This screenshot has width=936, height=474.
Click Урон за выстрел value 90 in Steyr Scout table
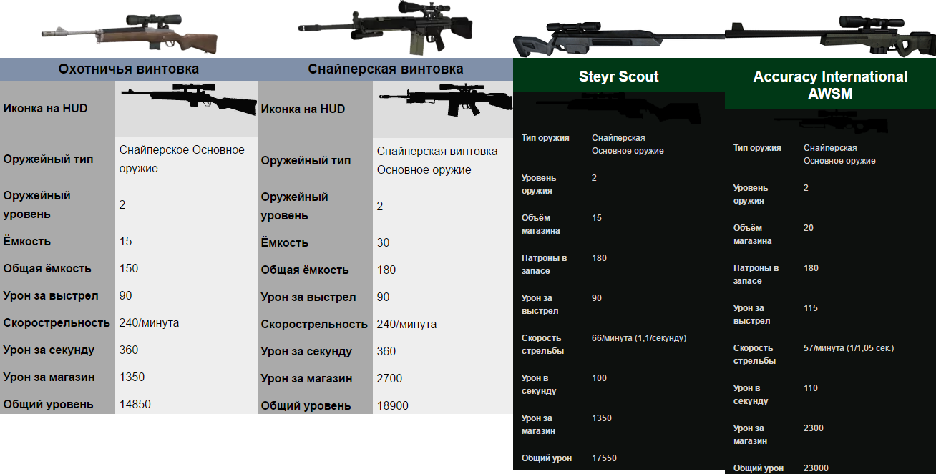[597, 297]
